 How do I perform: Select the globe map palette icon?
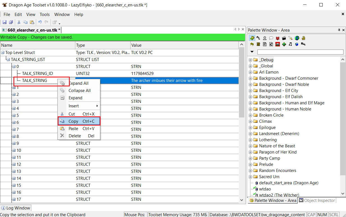coord(297,38)
